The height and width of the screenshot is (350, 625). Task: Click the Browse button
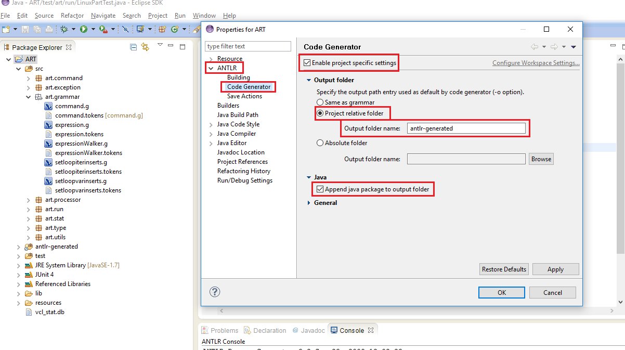click(x=541, y=159)
